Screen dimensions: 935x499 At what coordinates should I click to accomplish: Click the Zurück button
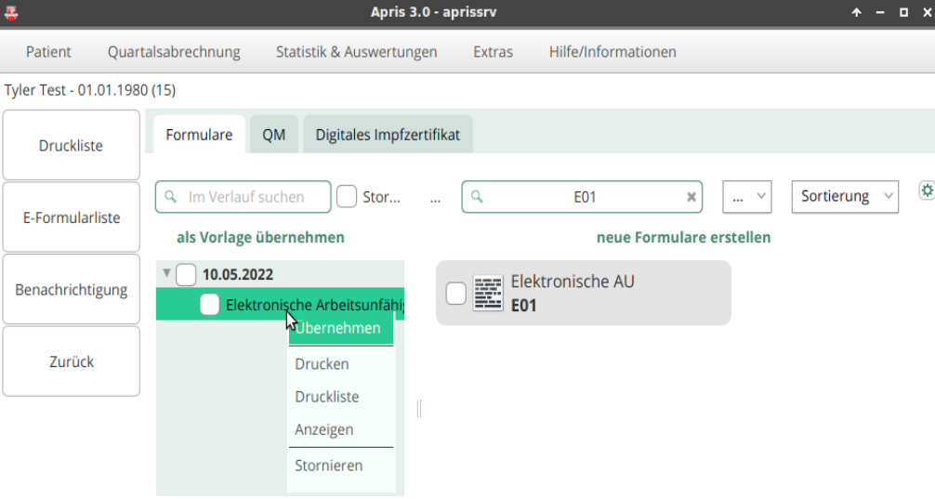coord(72,361)
